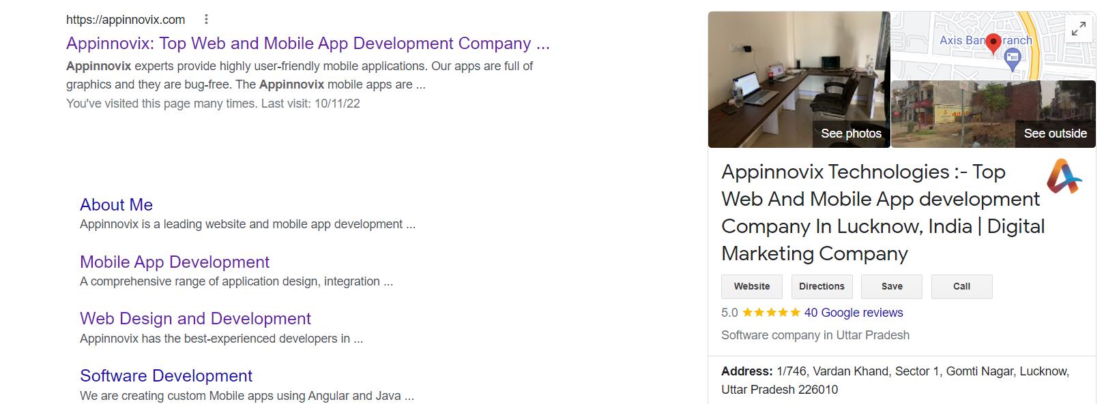Go to the Web Design and Development sitelink
Screen dimensions: 1119x404
[x=195, y=319]
